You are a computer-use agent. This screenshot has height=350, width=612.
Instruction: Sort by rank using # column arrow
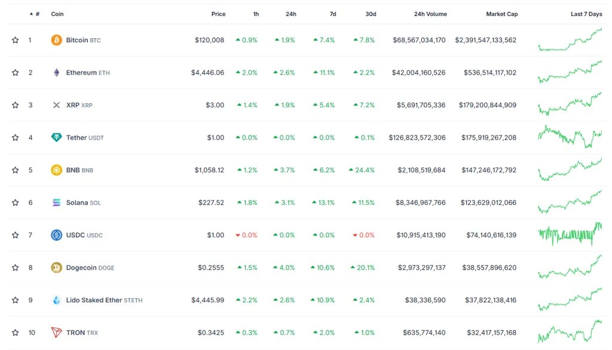tap(35, 14)
